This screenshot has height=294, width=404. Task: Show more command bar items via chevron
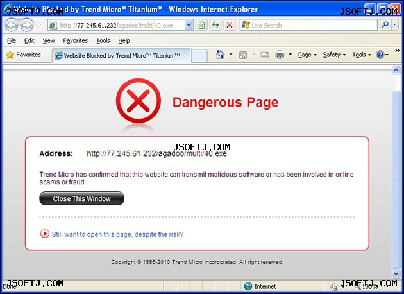[x=398, y=51]
